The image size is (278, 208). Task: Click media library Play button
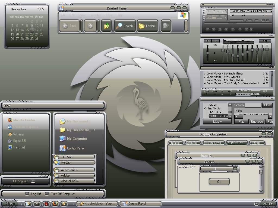[241, 122]
